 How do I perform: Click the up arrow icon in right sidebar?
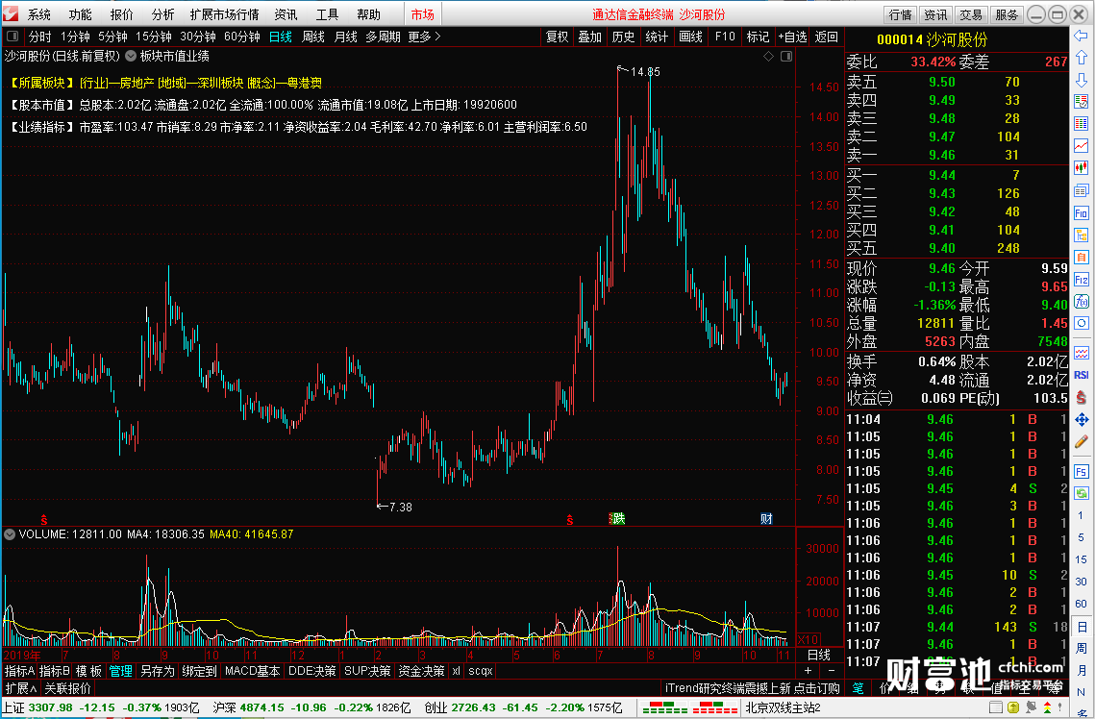pos(1081,58)
